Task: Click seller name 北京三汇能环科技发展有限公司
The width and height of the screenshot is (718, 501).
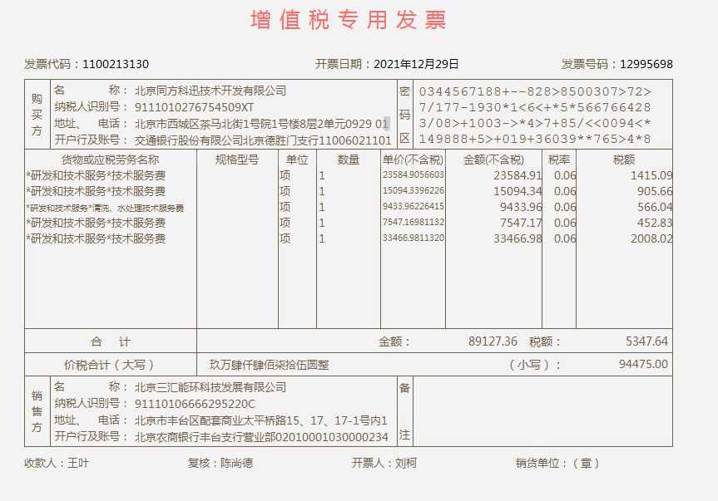Action: pyautogui.click(x=210, y=387)
